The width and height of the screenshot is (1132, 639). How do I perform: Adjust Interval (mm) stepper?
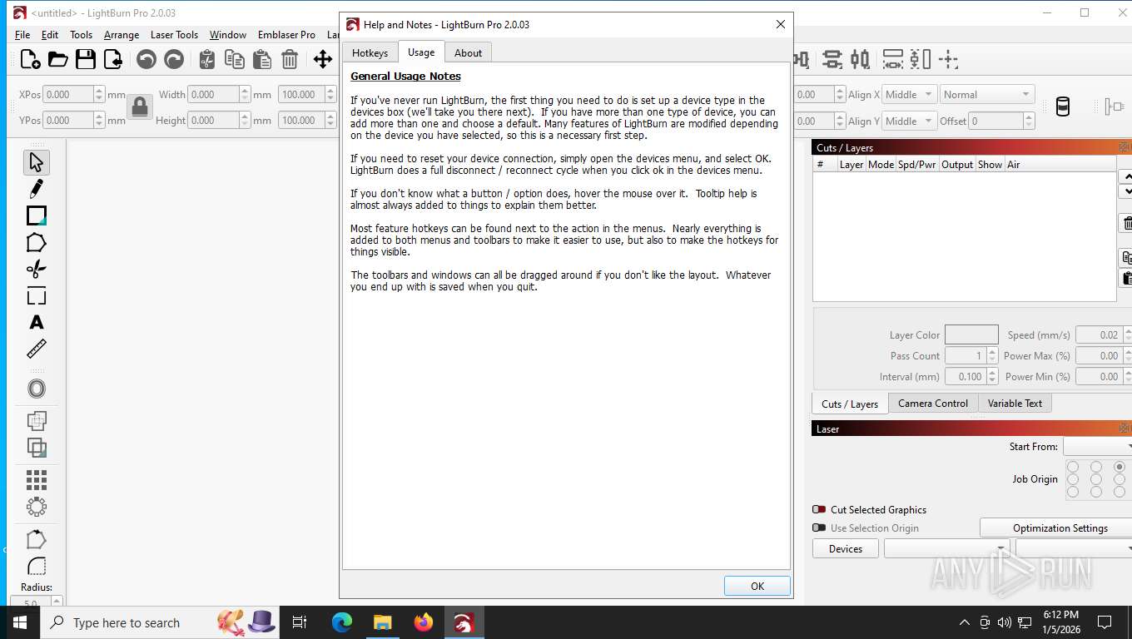[x=992, y=376]
